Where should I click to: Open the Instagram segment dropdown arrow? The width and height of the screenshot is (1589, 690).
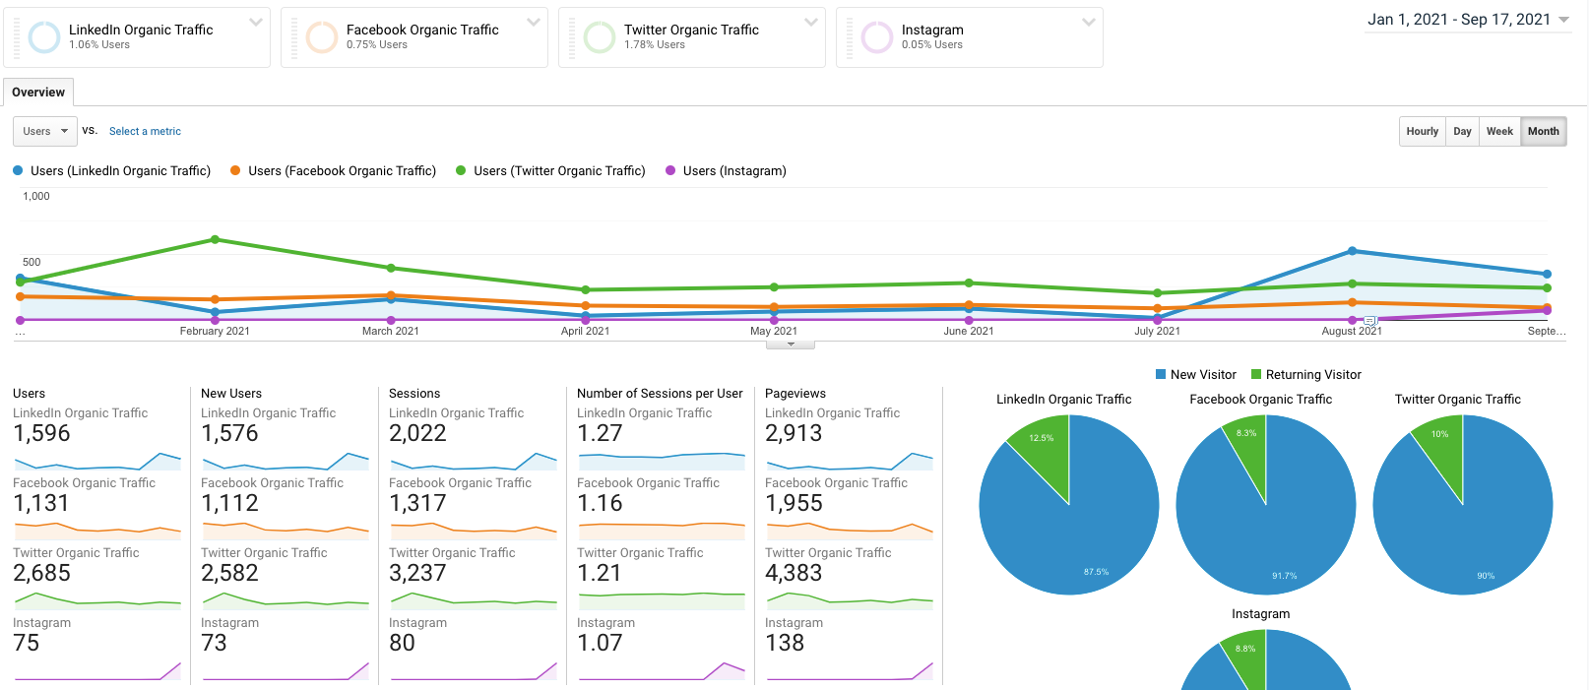pos(1089,22)
